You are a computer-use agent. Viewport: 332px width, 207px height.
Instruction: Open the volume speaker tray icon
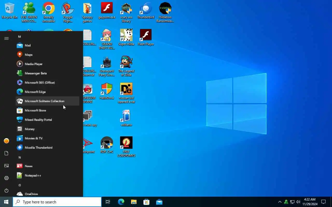298,202
